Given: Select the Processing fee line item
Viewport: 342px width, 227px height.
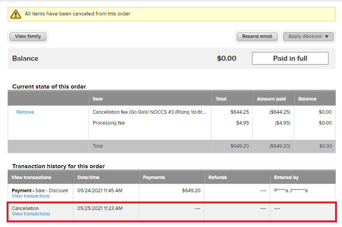Looking at the screenshot, I should coord(109,123).
